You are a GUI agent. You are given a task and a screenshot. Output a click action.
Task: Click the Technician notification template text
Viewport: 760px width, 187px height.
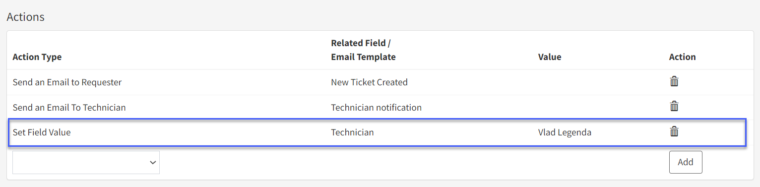click(376, 107)
